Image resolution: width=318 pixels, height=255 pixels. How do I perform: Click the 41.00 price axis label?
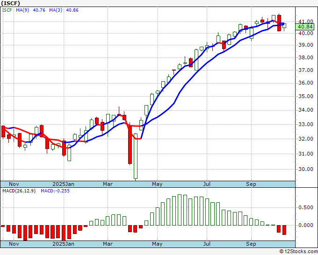point(306,21)
